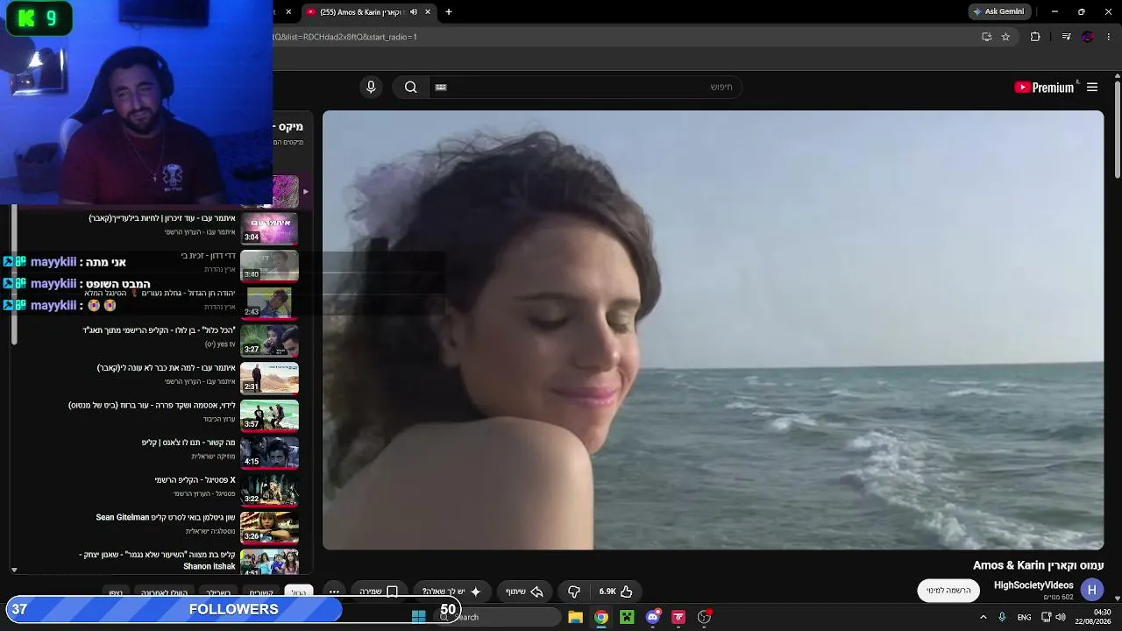The width and height of the screenshot is (1122, 631).
Task: Bookmark this page with the star icon
Action: [1005, 37]
